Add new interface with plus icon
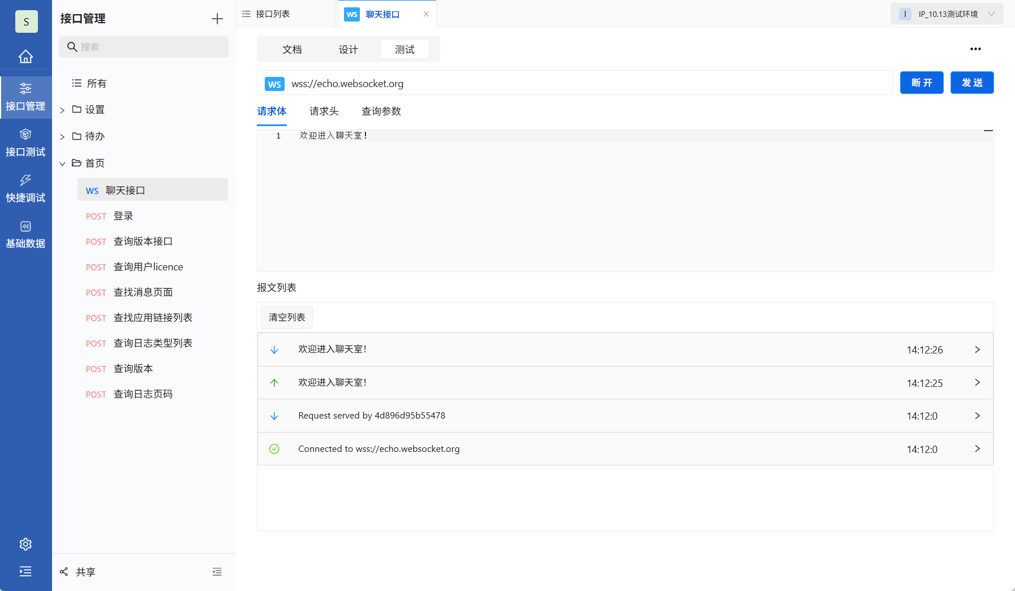This screenshot has width=1015, height=591. (217, 19)
